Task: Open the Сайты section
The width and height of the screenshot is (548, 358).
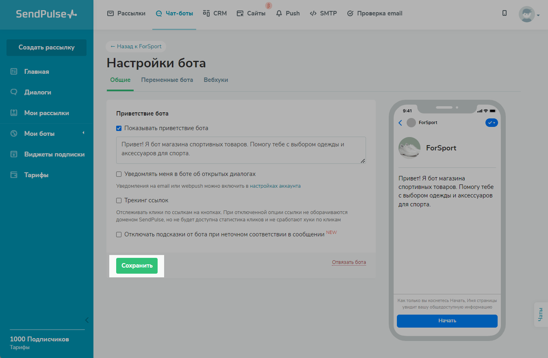Action: (x=251, y=13)
